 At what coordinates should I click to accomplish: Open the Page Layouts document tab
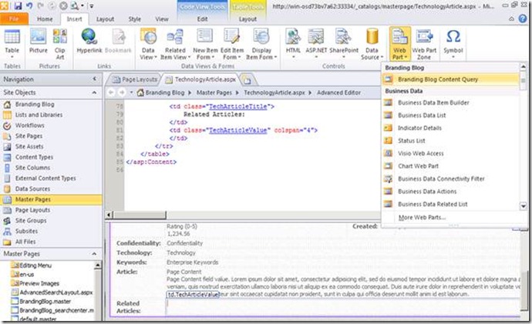coord(139,79)
